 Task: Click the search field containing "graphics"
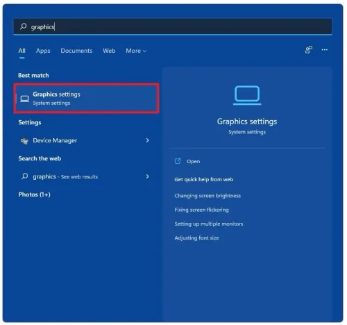(173, 26)
